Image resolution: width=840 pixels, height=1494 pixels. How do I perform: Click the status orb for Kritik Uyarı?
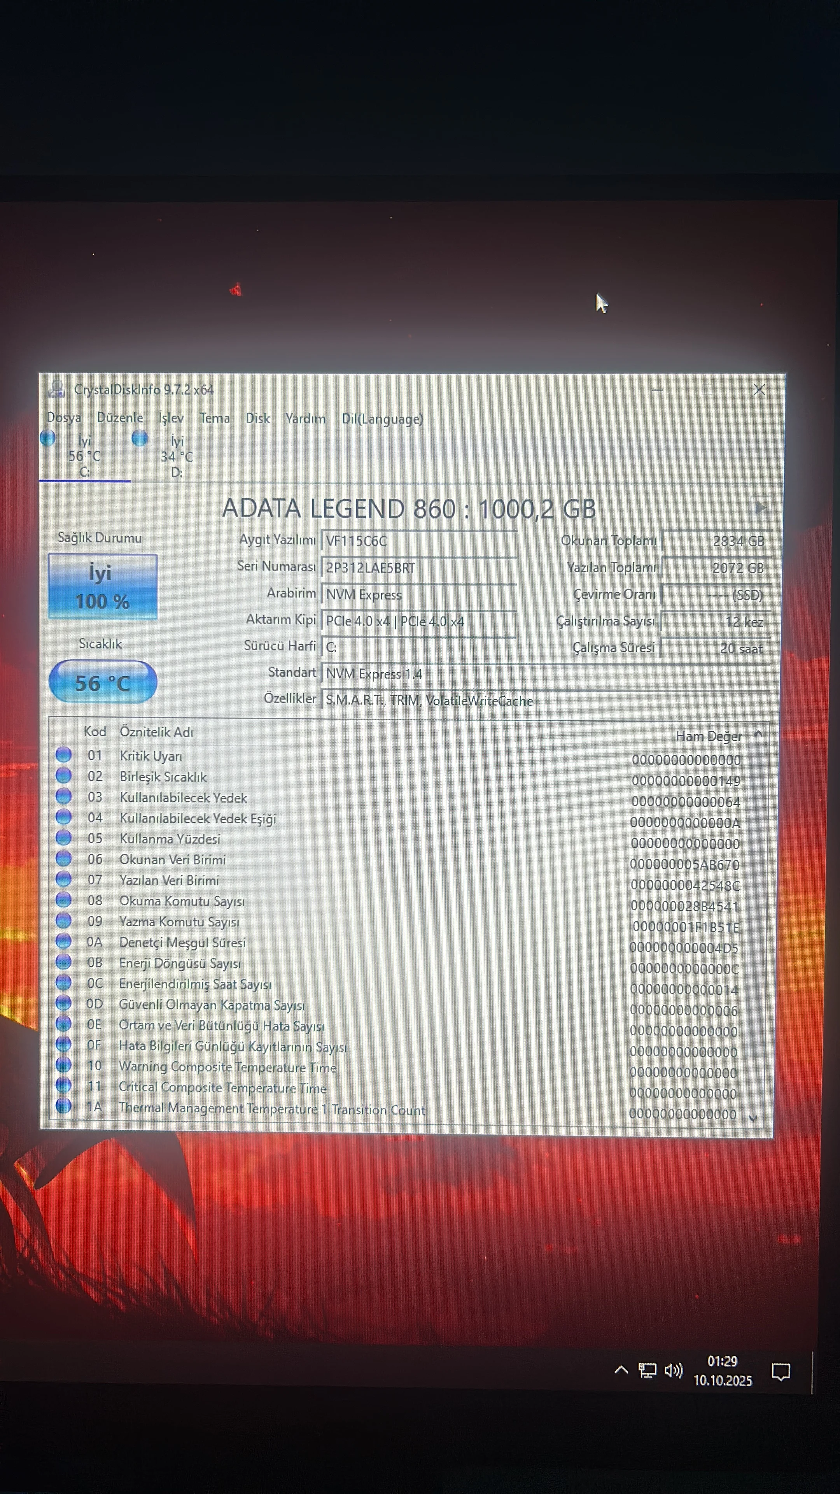pyautogui.click(x=64, y=754)
